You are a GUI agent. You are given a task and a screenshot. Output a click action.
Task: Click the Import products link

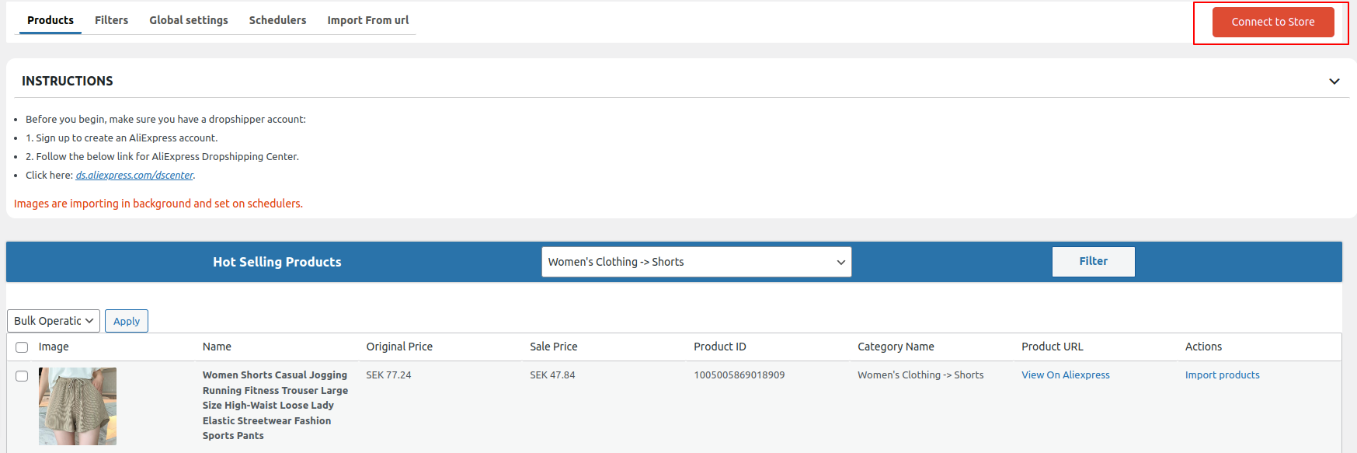click(x=1222, y=375)
